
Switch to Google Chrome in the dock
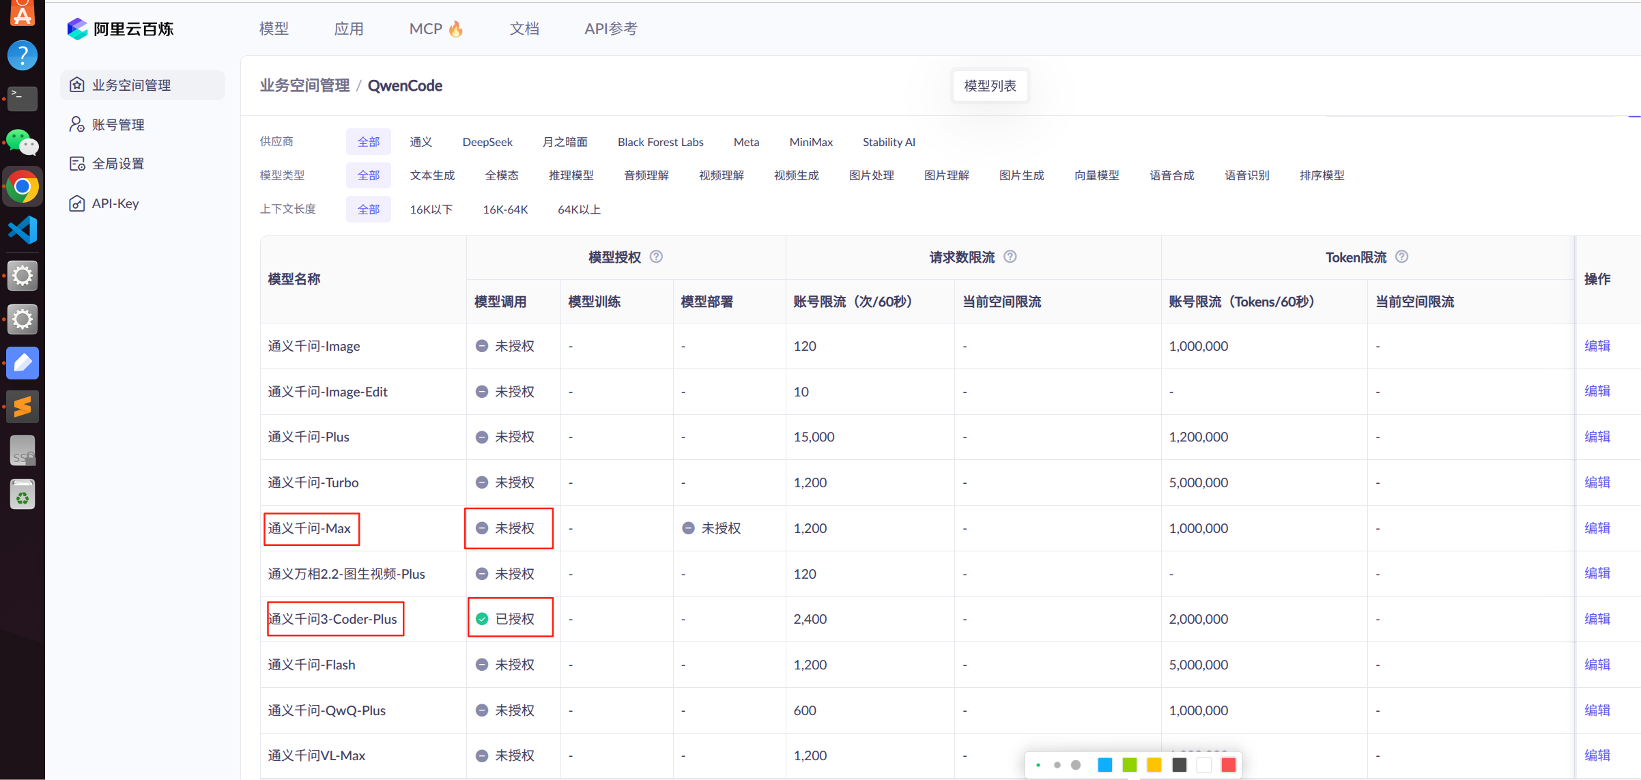(23, 186)
